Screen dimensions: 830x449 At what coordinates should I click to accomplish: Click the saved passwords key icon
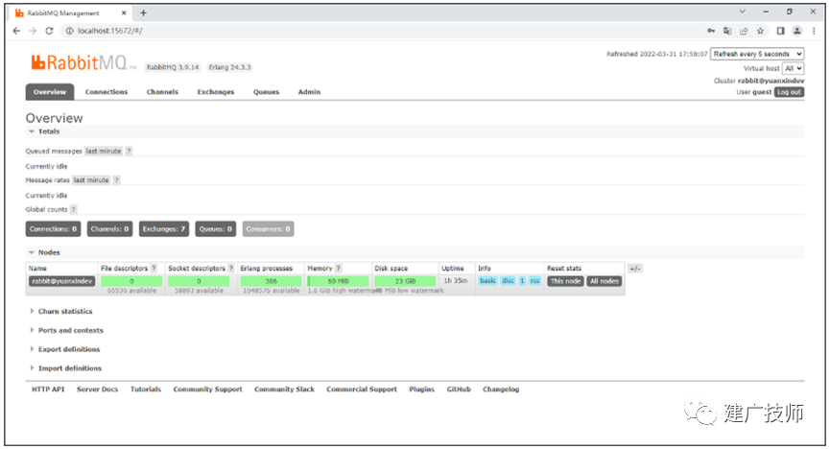point(711,31)
